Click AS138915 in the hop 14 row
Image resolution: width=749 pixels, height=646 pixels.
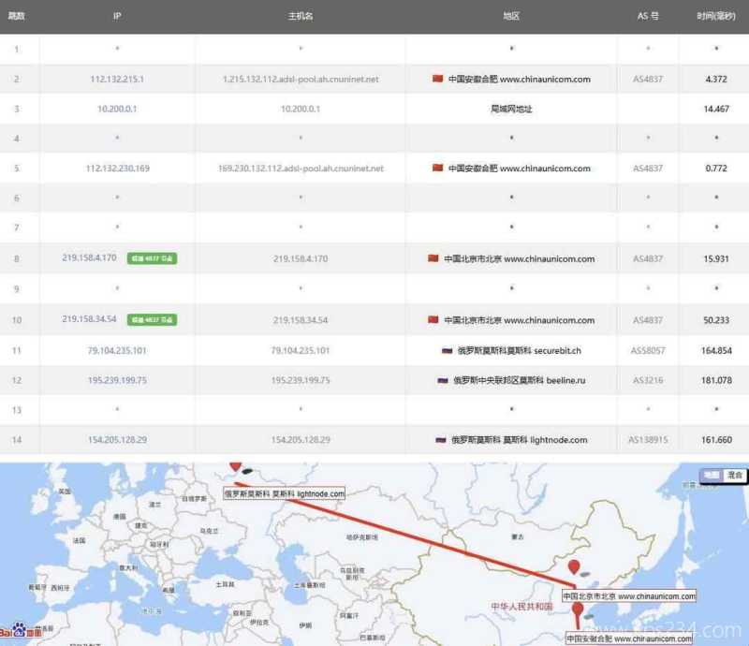point(648,439)
